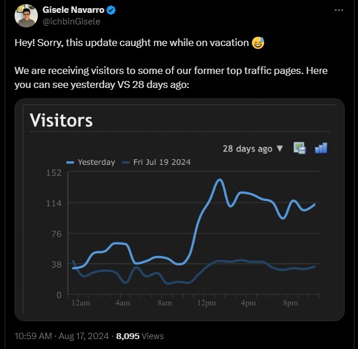Screen dimensions: 358x349
Task: Open the Gisele Navarro display name link
Action: tap(73, 10)
